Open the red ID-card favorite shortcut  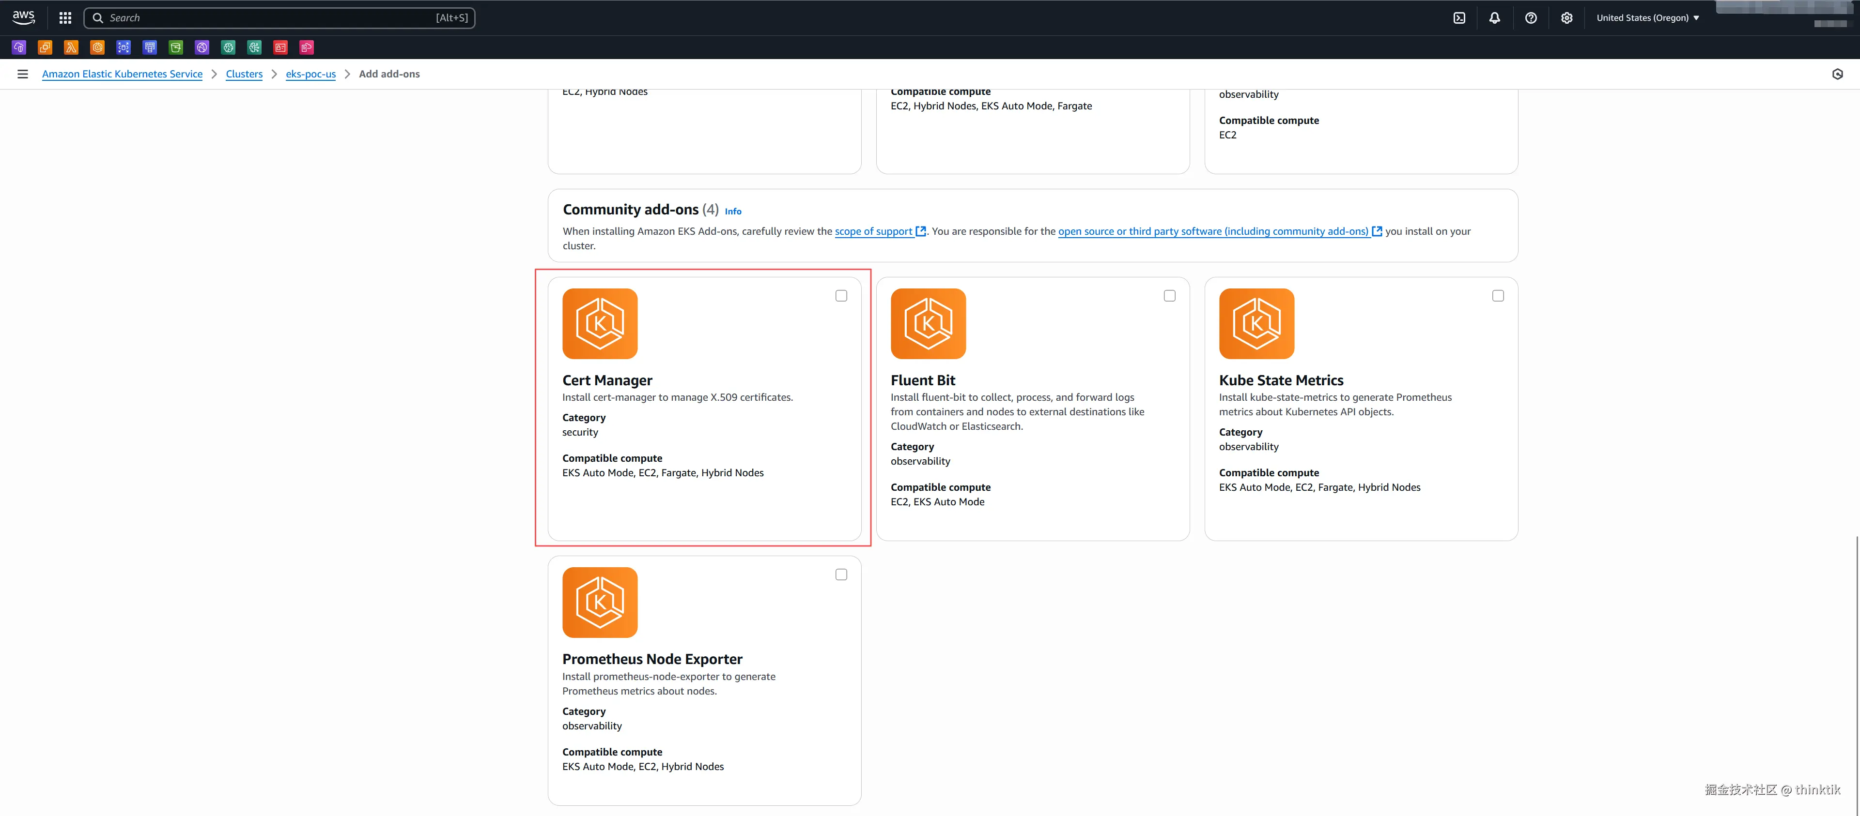pyautogui.click(x=281, y=47)
